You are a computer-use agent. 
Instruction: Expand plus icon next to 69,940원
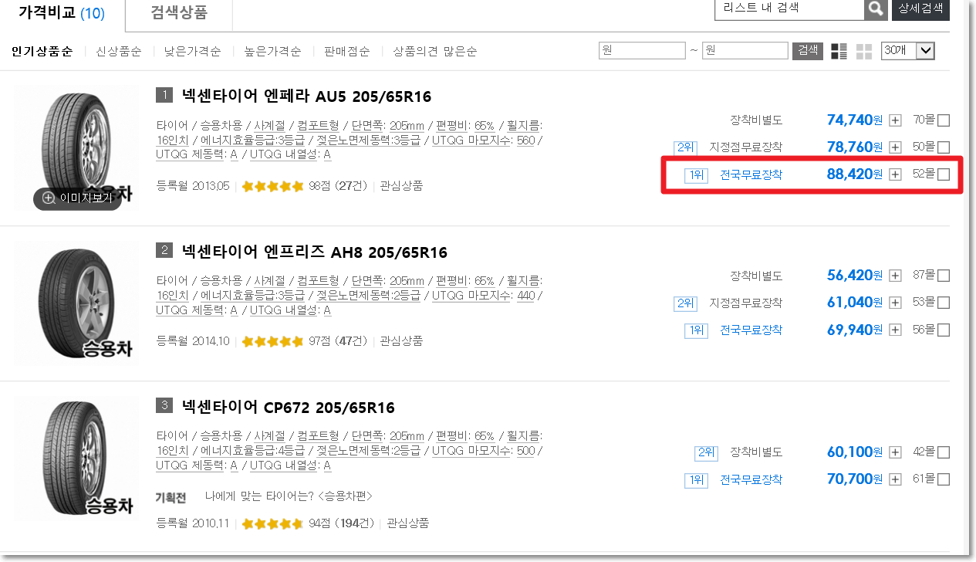[x=895, y=330]
